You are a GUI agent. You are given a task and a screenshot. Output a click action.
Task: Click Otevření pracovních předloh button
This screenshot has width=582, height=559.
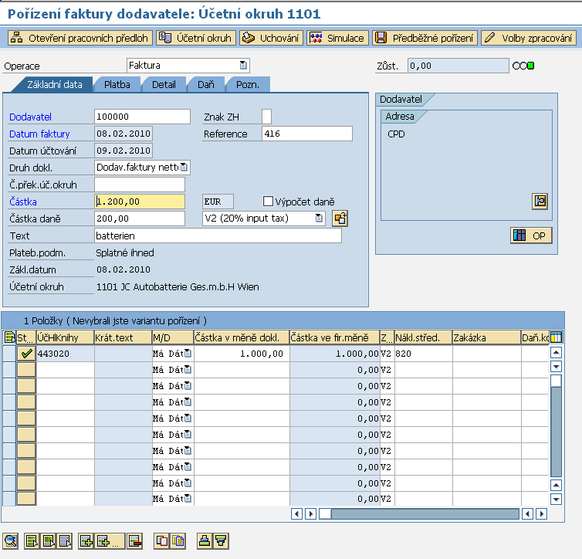tap(80, 38)
